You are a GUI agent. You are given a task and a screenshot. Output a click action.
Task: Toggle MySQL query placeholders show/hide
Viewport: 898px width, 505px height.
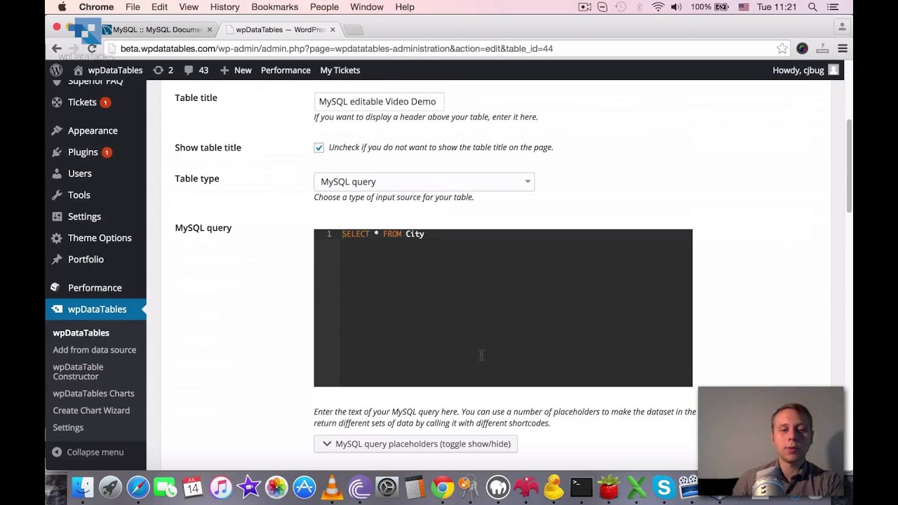[x=415, y=444]
